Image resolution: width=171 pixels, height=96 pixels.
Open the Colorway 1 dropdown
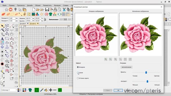9,90
